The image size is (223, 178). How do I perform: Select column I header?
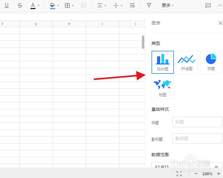[x=103, y=24]
